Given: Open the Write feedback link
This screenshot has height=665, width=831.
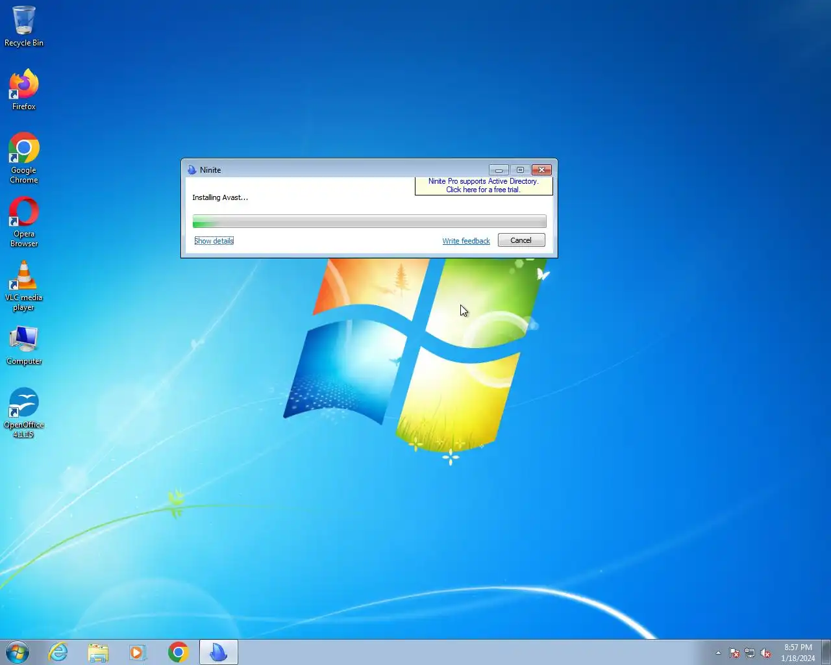Looking at the screenshot, I should [466, 241].
